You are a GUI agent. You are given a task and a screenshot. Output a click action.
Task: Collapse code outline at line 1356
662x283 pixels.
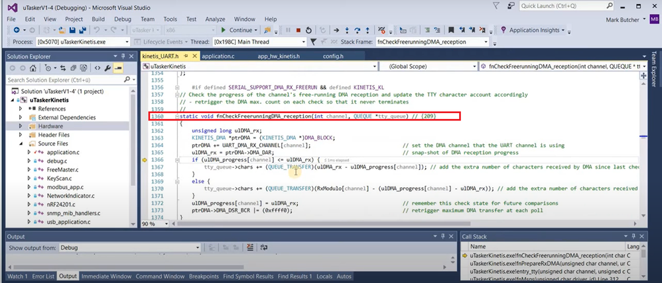click(177, 87)
